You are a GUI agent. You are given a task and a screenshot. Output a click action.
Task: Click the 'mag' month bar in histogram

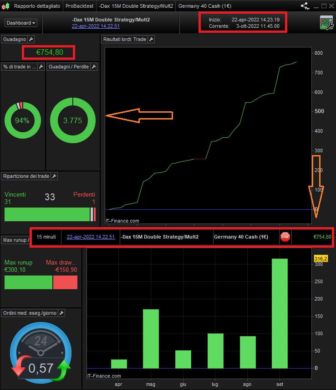click(151, 339)
